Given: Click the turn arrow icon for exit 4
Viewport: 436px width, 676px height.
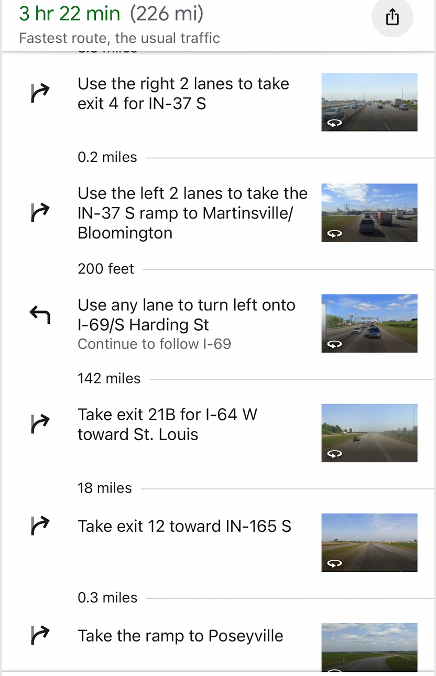Looking at the screenshot, I should tap(40, 93).
